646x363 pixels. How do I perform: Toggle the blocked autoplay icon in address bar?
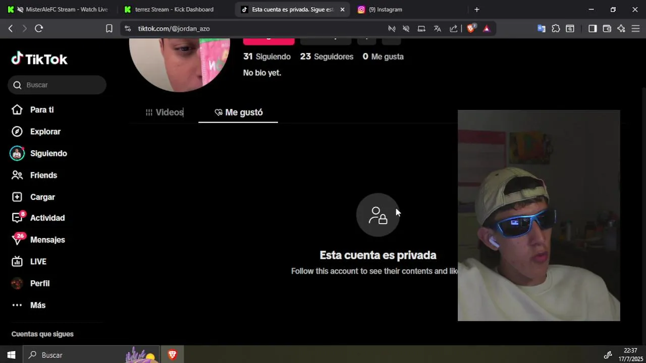pyautogui.click(x=392, y=29)
